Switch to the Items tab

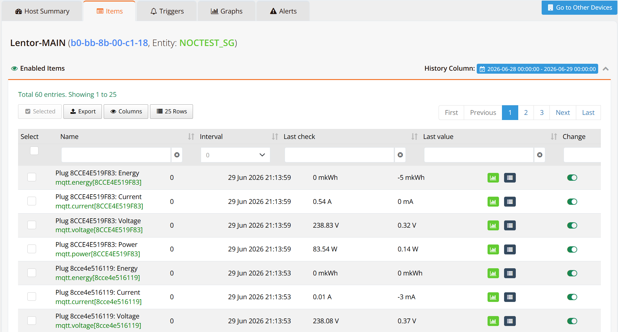109,11
